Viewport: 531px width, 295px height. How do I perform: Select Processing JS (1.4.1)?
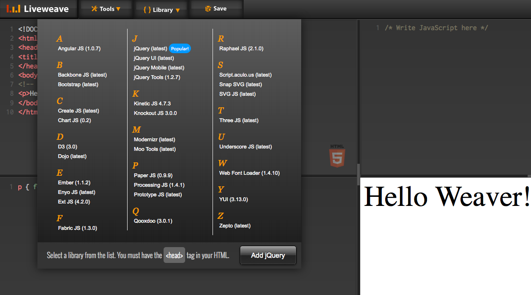tap(159, 185)
